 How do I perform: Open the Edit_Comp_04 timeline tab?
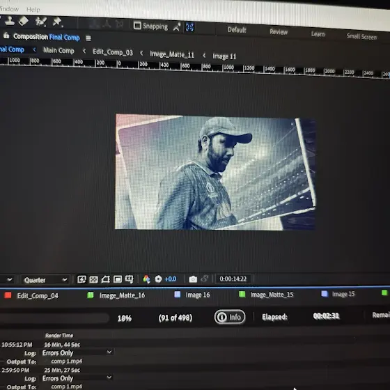click(38, 296)
